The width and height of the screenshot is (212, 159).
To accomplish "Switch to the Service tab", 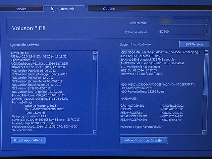I will coord(21,9).
